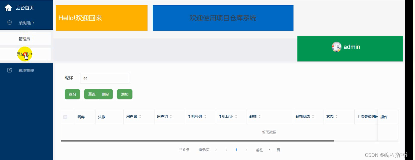This screenshot has height=160, width=415.
Task: Click the 暂无数据 empty table text
Action: pos(269,132)
